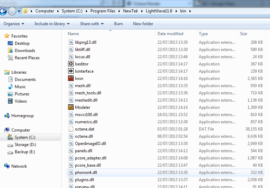Open Pictures library icon
Viewport: 270px width, 188px height.
[10, 94]
